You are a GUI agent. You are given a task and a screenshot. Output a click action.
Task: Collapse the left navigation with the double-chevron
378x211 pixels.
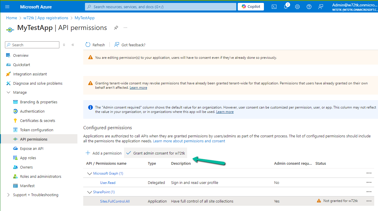[x=72, y=45]
